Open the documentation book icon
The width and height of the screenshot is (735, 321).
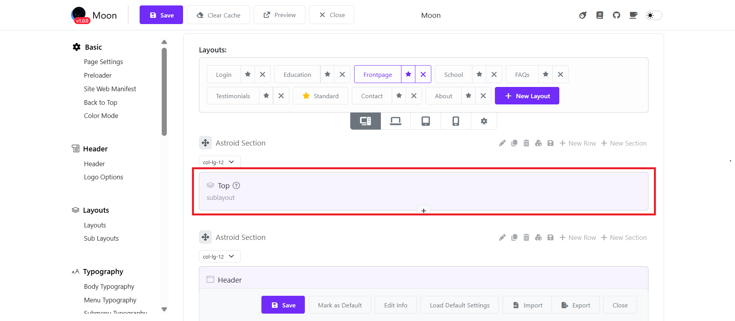coord(600,15)
